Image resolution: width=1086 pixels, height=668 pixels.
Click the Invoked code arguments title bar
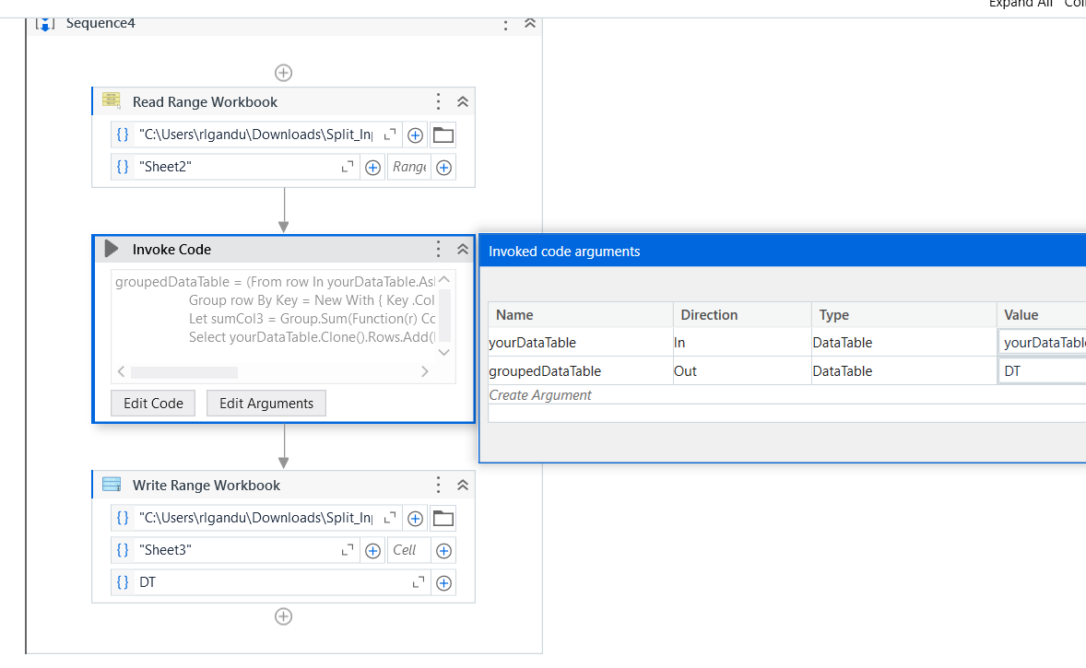pos(783,252)
